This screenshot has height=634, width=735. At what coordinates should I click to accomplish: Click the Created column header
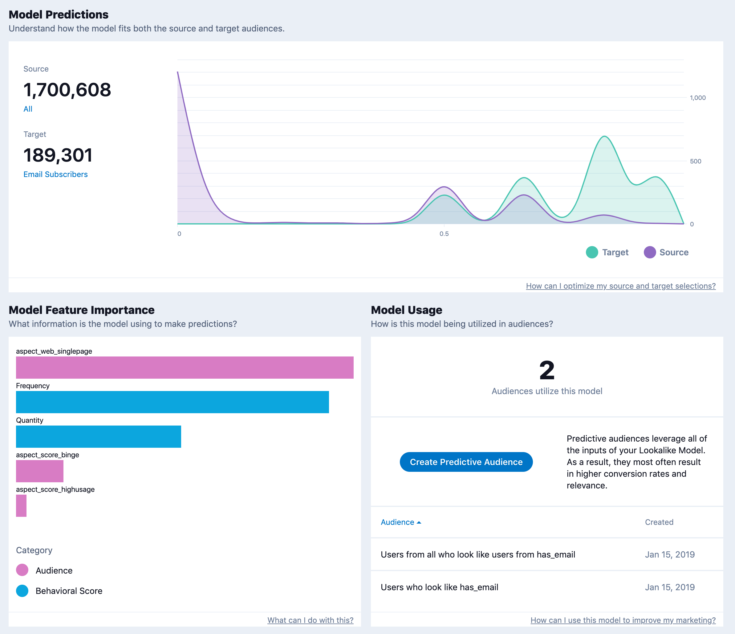659,522
